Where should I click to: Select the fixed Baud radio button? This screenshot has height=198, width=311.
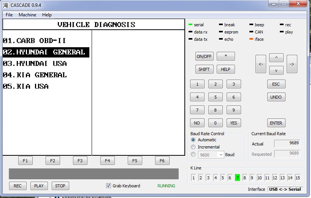(x=193, y=154)
